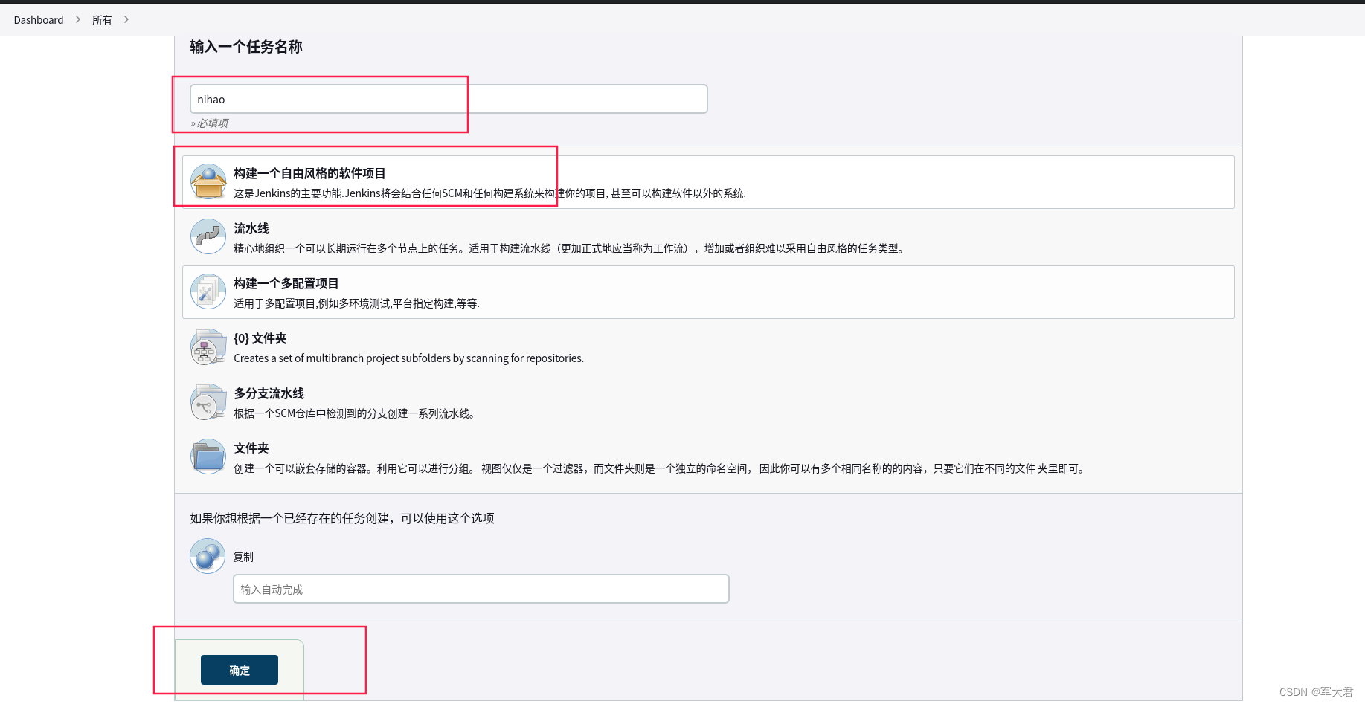
Task: Click the copy (复制) spheres icon
Action: [208, 556]
